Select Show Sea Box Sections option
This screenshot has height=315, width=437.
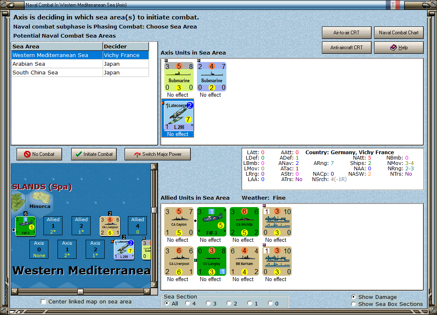point(354,304)
